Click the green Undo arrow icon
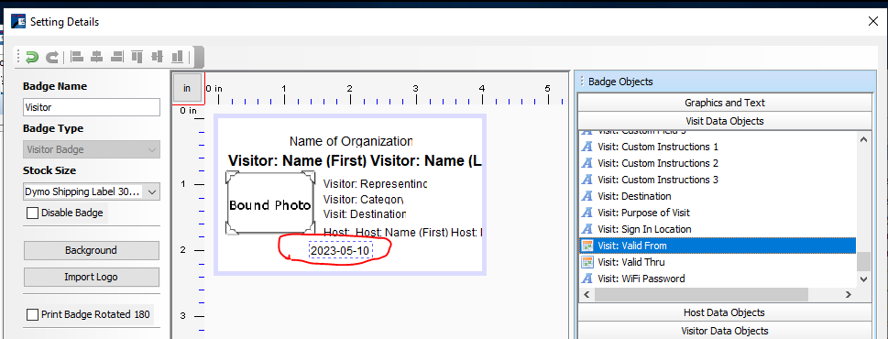The height and width of the screenshot is (339, 888). point(32,57)
